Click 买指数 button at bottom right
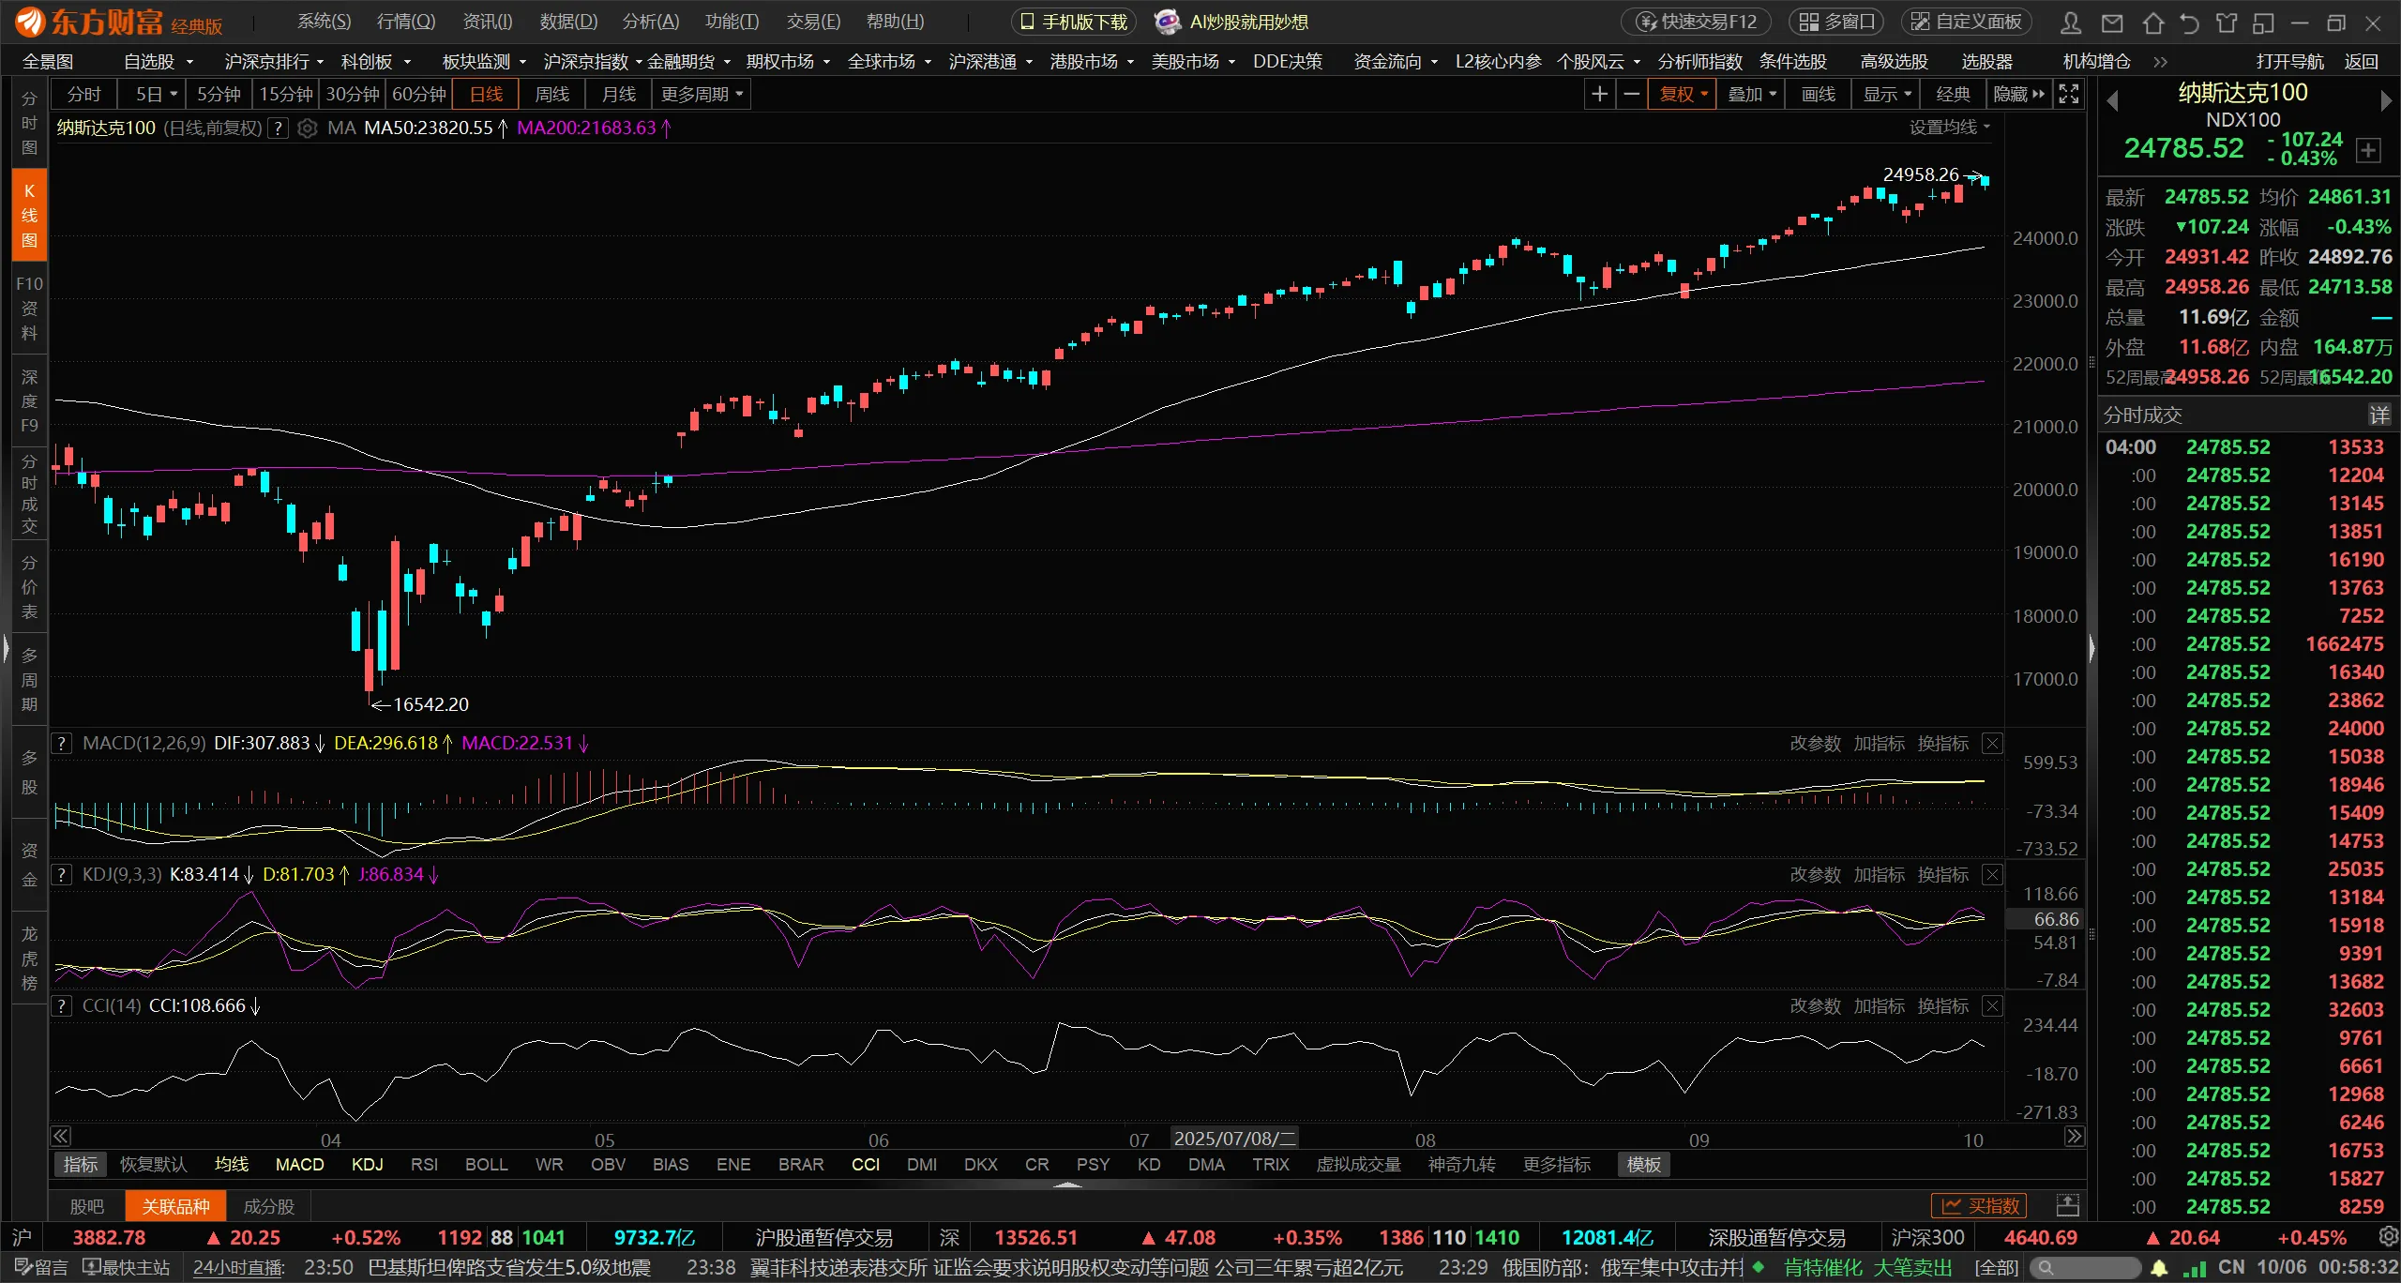This screenshot has width=2401, height=1283. 1979,1205
